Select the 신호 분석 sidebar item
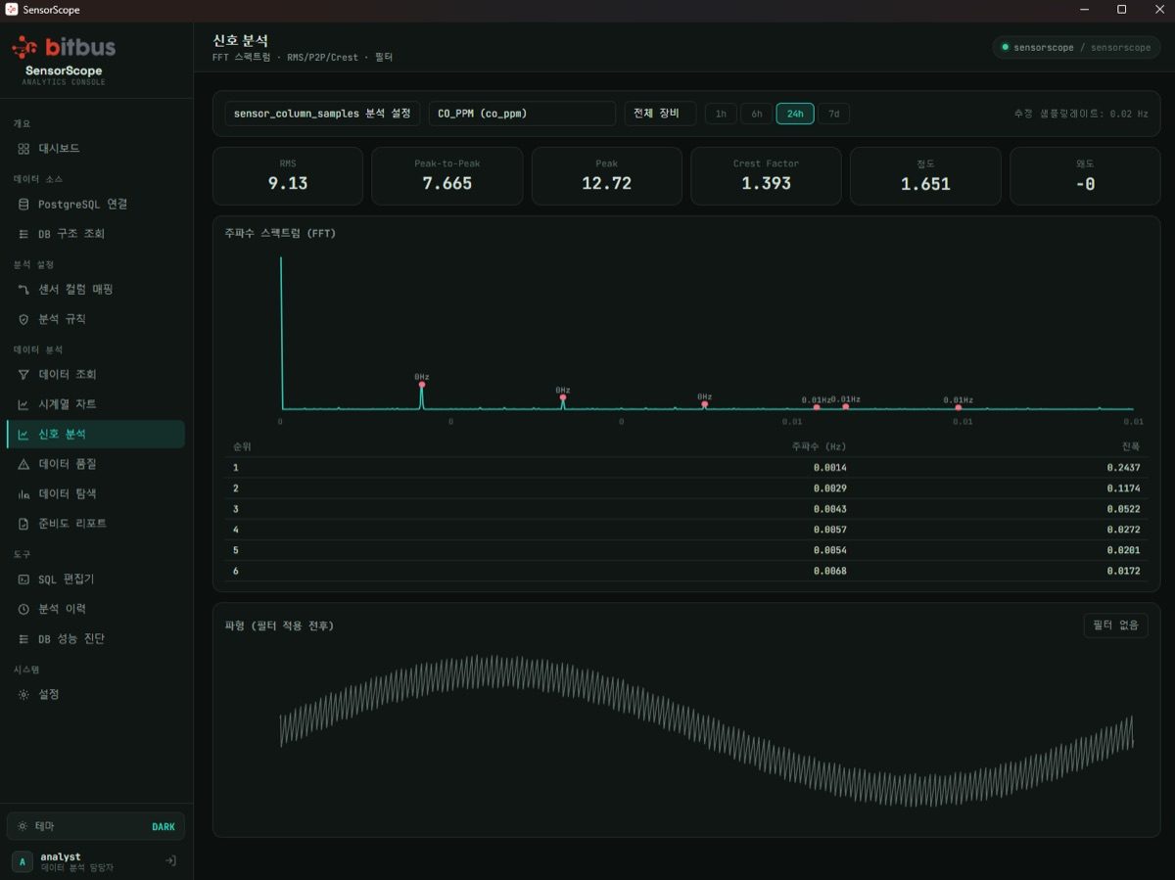 pyautogui.click(x=95, y=435)
